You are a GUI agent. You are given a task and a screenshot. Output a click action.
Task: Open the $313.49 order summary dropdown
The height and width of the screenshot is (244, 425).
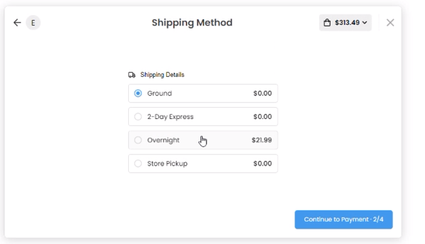[x=346, y=23]
